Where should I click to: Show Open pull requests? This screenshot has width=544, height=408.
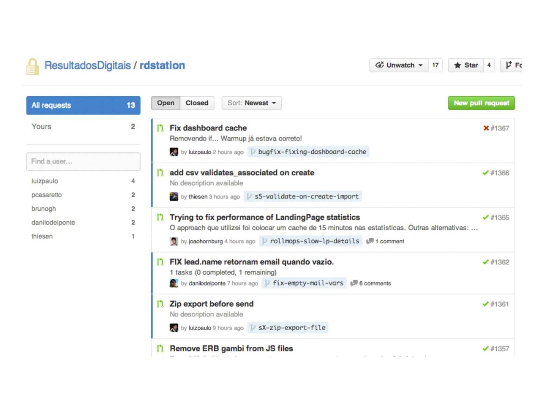coord(166,103)
